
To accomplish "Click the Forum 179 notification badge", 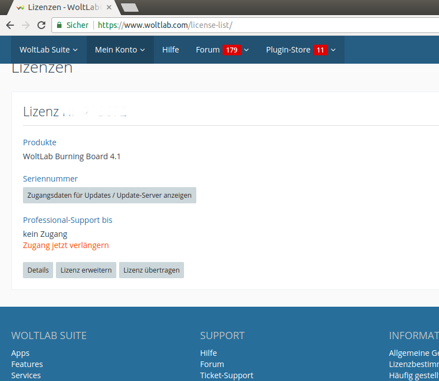I will (x=232, y=50).
